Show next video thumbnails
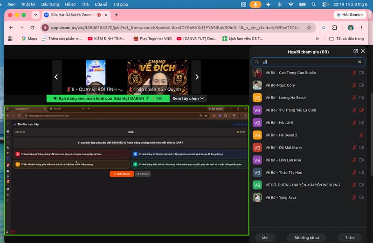Screen dimensions: 373x243 click(x=197, y=77)
